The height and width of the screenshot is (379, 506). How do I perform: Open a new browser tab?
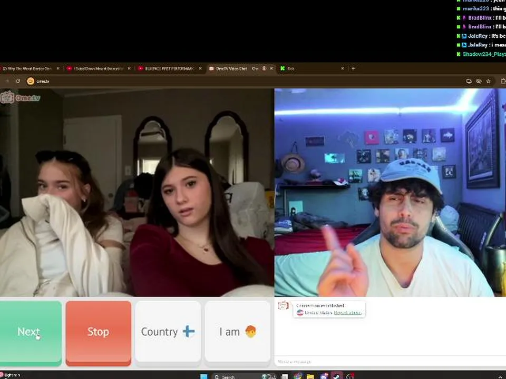353,68
